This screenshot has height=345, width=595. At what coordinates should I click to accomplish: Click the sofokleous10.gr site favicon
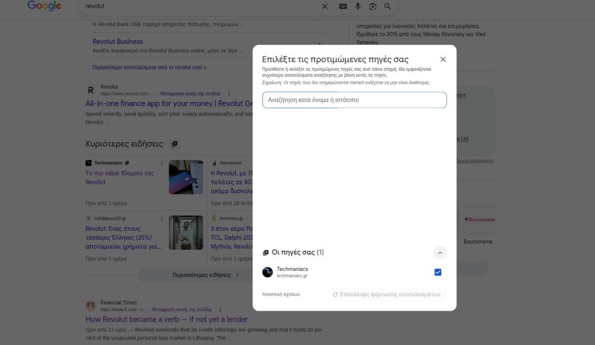pyautogui.click(x=88, y=217)
